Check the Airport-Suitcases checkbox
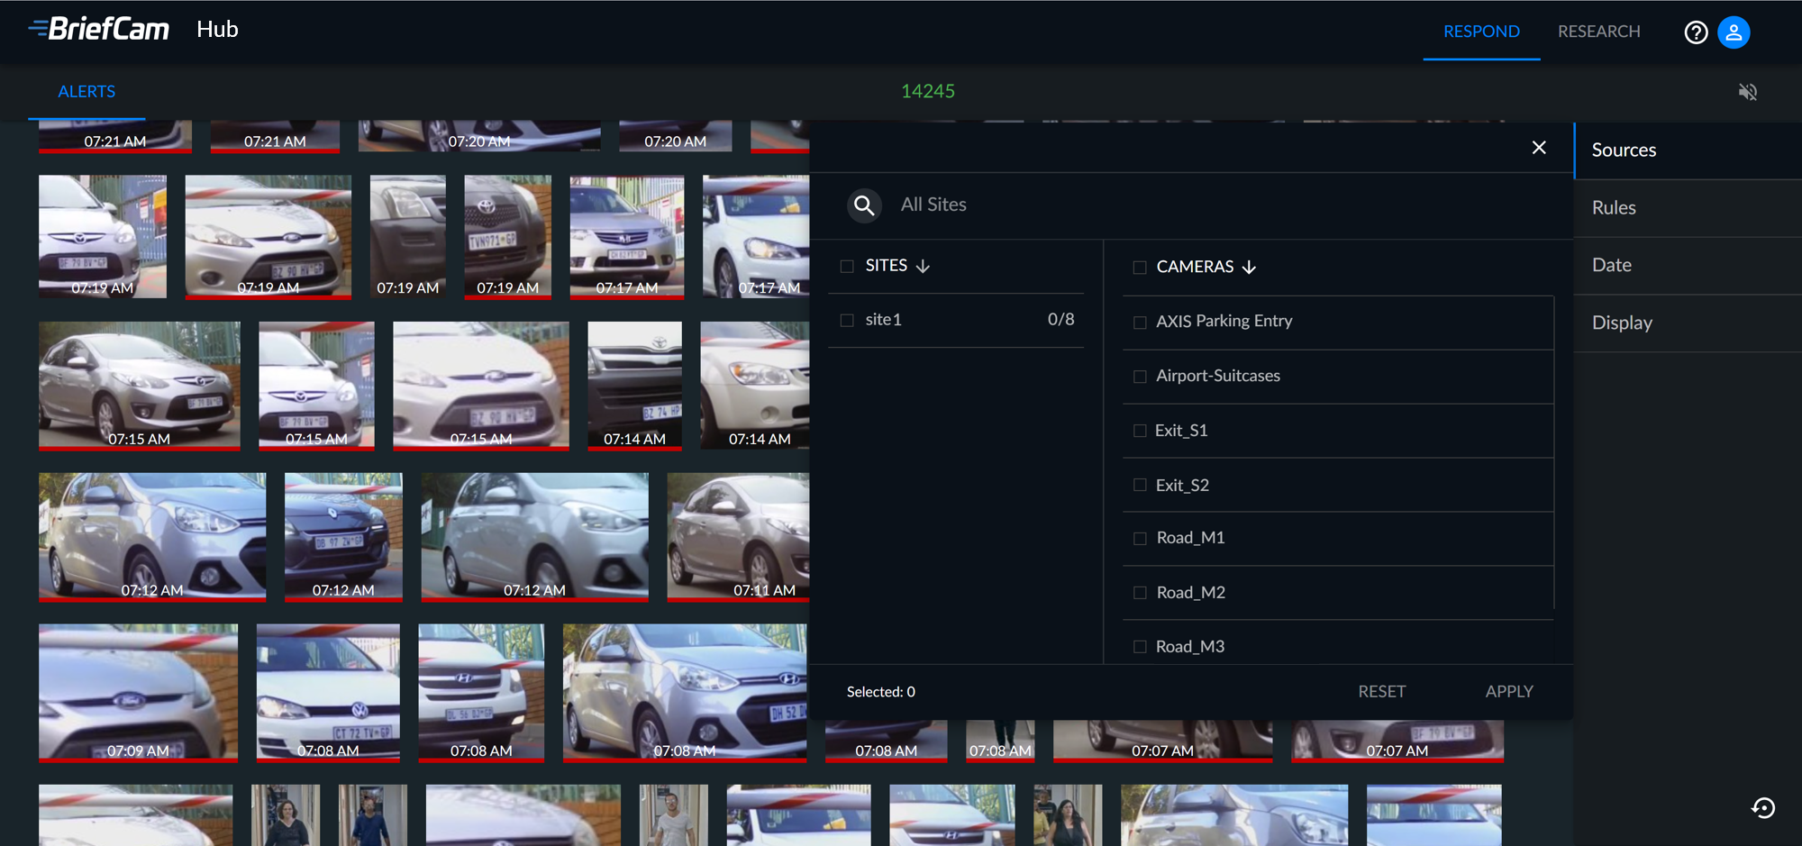The width and height of the screenshot is (1802, 846). point(1140,377)
